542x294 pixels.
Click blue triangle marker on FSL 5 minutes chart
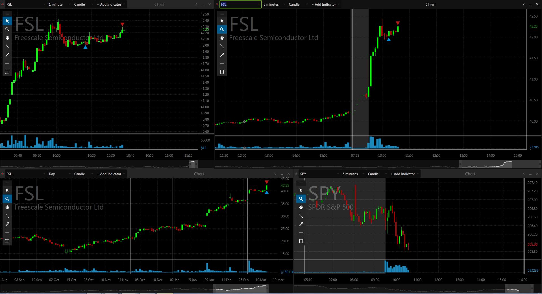point(389,40)
